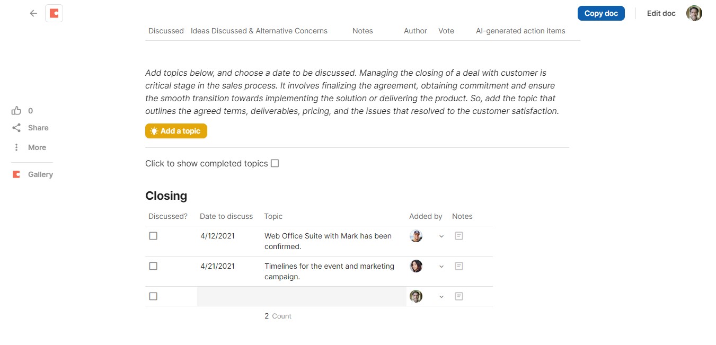716x345 pixels.
Task: Mark the Timelines topic as discussed
Action: (x=153, y=266)
